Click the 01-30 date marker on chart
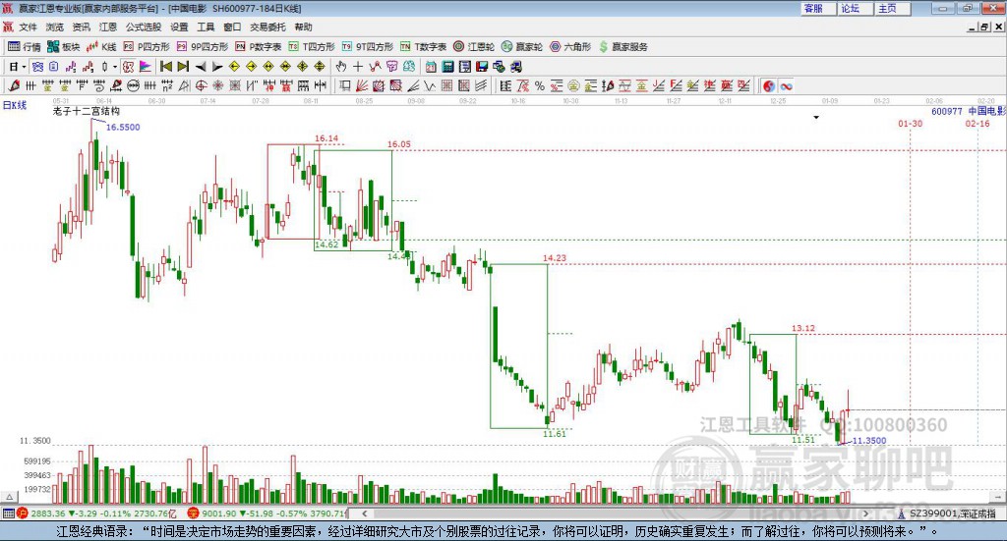The image size is (1007, 541). tap(910, 124)
